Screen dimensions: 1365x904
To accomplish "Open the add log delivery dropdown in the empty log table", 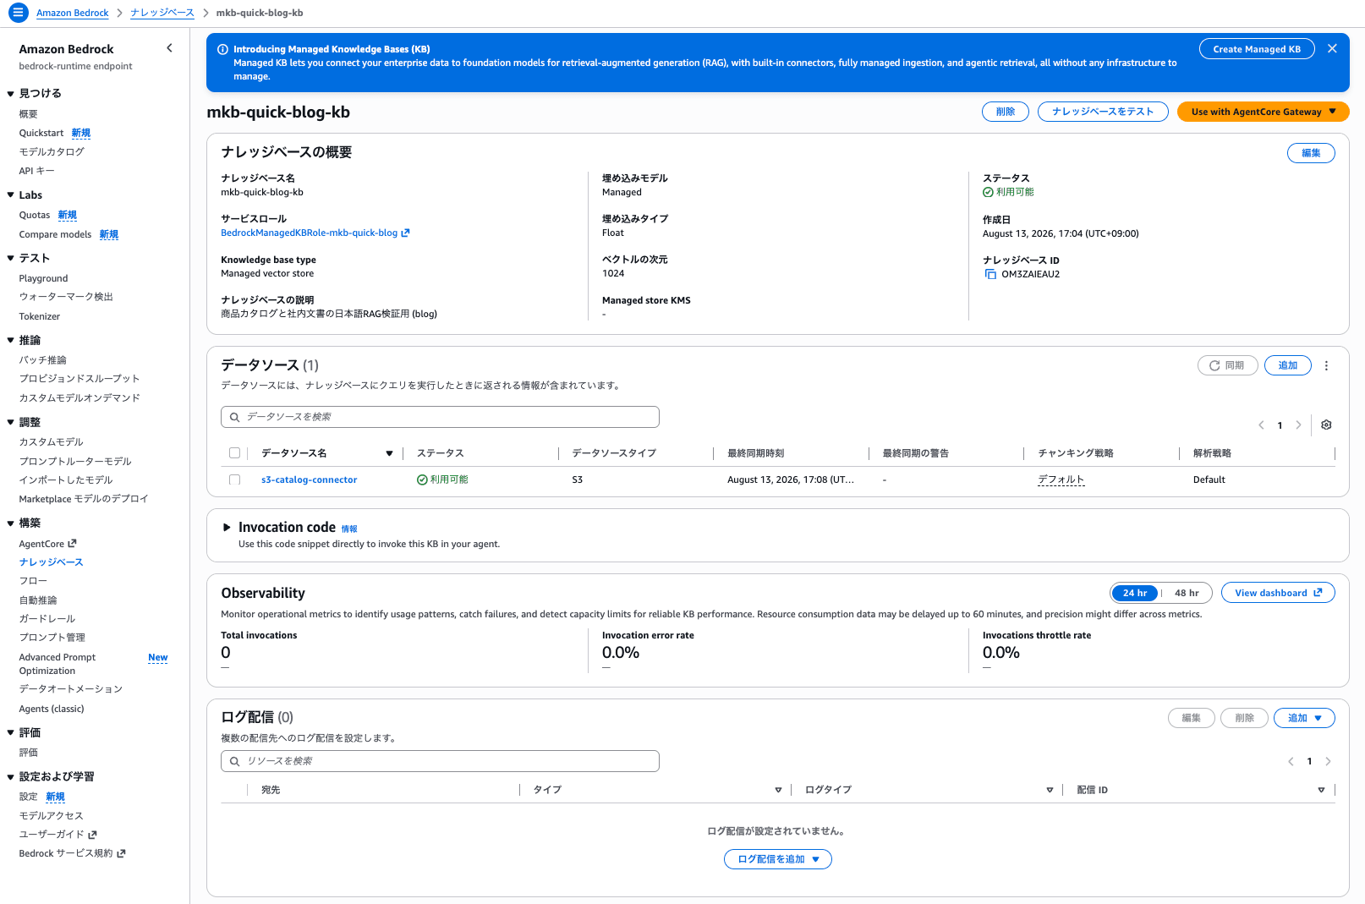I will pyautogui.click(x=778, y=859).
